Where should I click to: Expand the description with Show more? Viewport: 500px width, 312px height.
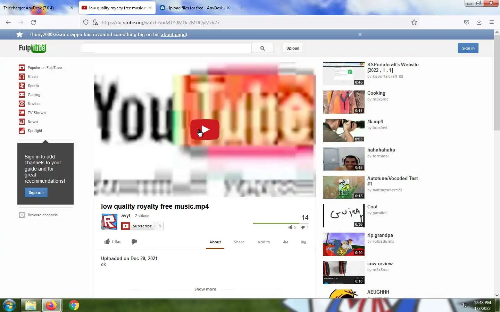[x=205, y=289]
